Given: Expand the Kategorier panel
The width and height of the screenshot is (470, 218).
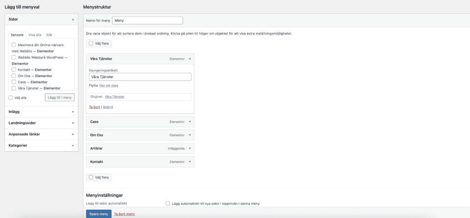Looking at the screenshot, I should 73,146.
